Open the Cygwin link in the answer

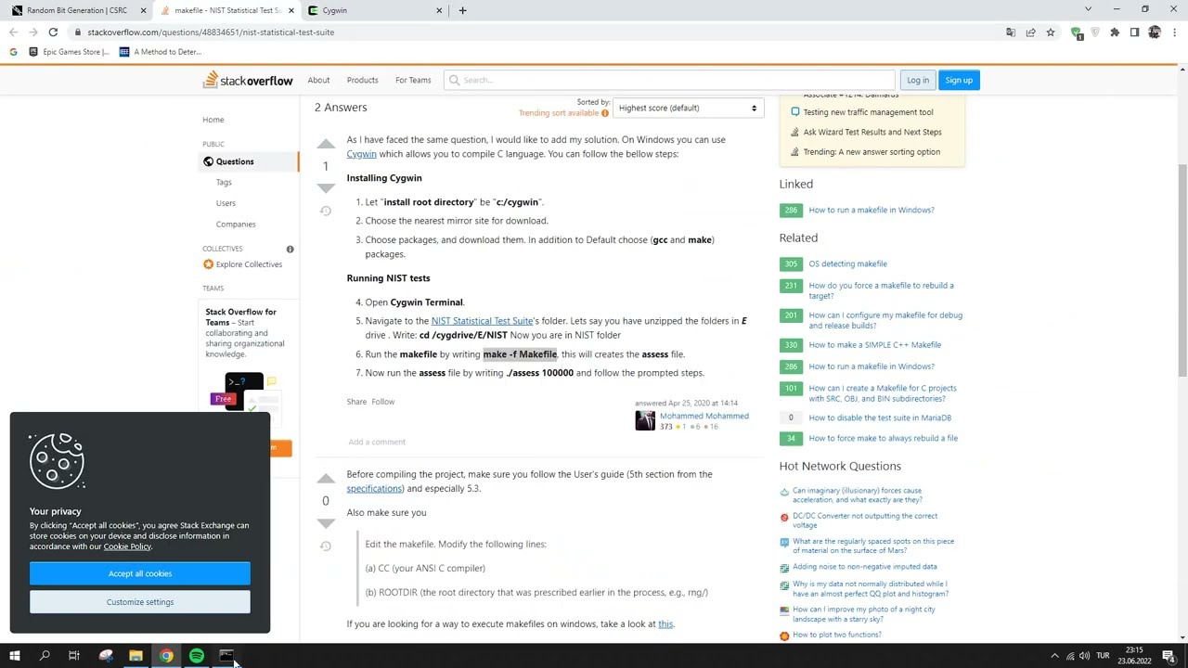[x=362, y=154]
